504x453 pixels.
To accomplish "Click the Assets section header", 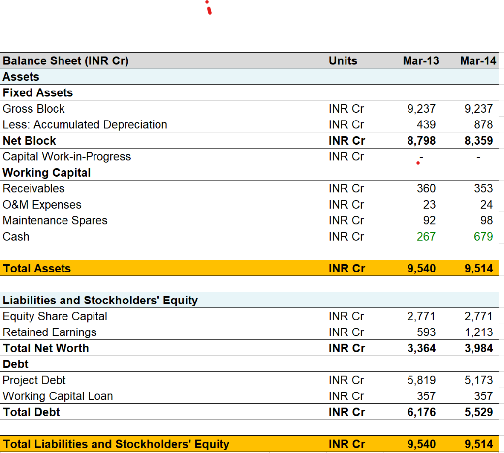I will (21, 77).
